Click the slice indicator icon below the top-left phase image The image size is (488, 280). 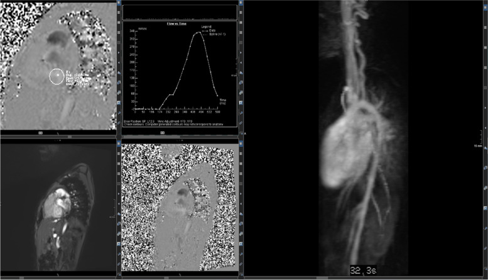(x=40, y=133)
